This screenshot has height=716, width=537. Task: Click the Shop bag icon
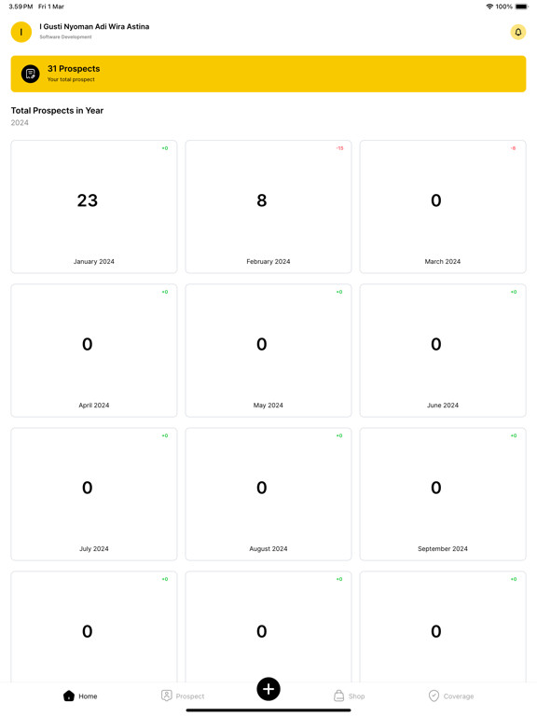(338, 695)
